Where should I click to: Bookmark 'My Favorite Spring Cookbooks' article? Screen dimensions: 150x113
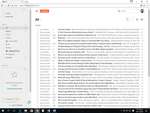click(x=38, y=52)
